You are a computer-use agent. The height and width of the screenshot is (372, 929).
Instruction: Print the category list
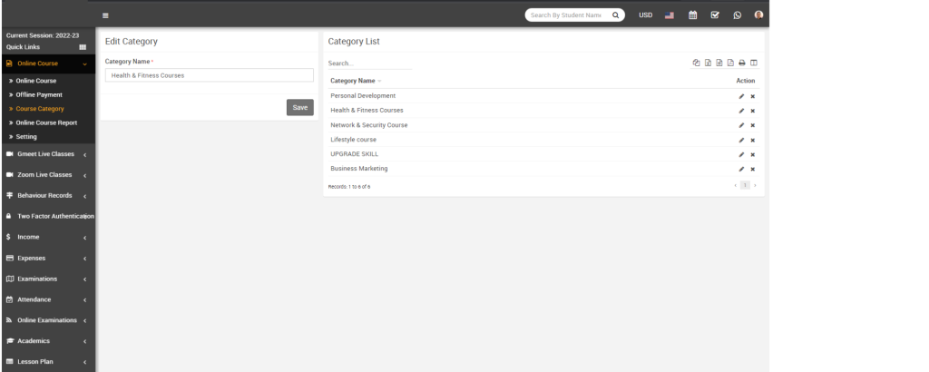pos(741,63)
